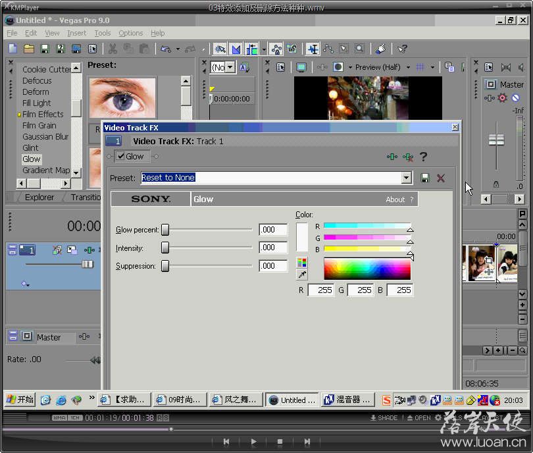Switch color model with the RGB squares icon
The width and height of the screenshot is (533, 453).
click(x=302, y=262)
